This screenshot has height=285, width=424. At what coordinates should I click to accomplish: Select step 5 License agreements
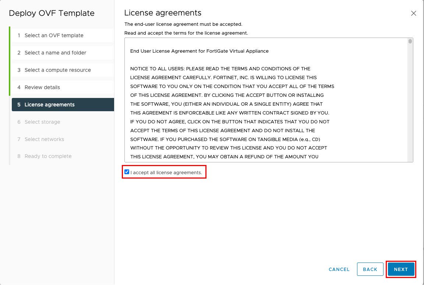[63, 105]
